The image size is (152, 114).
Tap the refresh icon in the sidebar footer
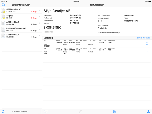click(3, 112)
